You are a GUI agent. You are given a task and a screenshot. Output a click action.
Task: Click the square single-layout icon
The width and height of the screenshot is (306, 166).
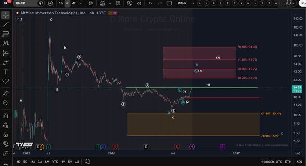pyautogui.click(x=169, y=3)
